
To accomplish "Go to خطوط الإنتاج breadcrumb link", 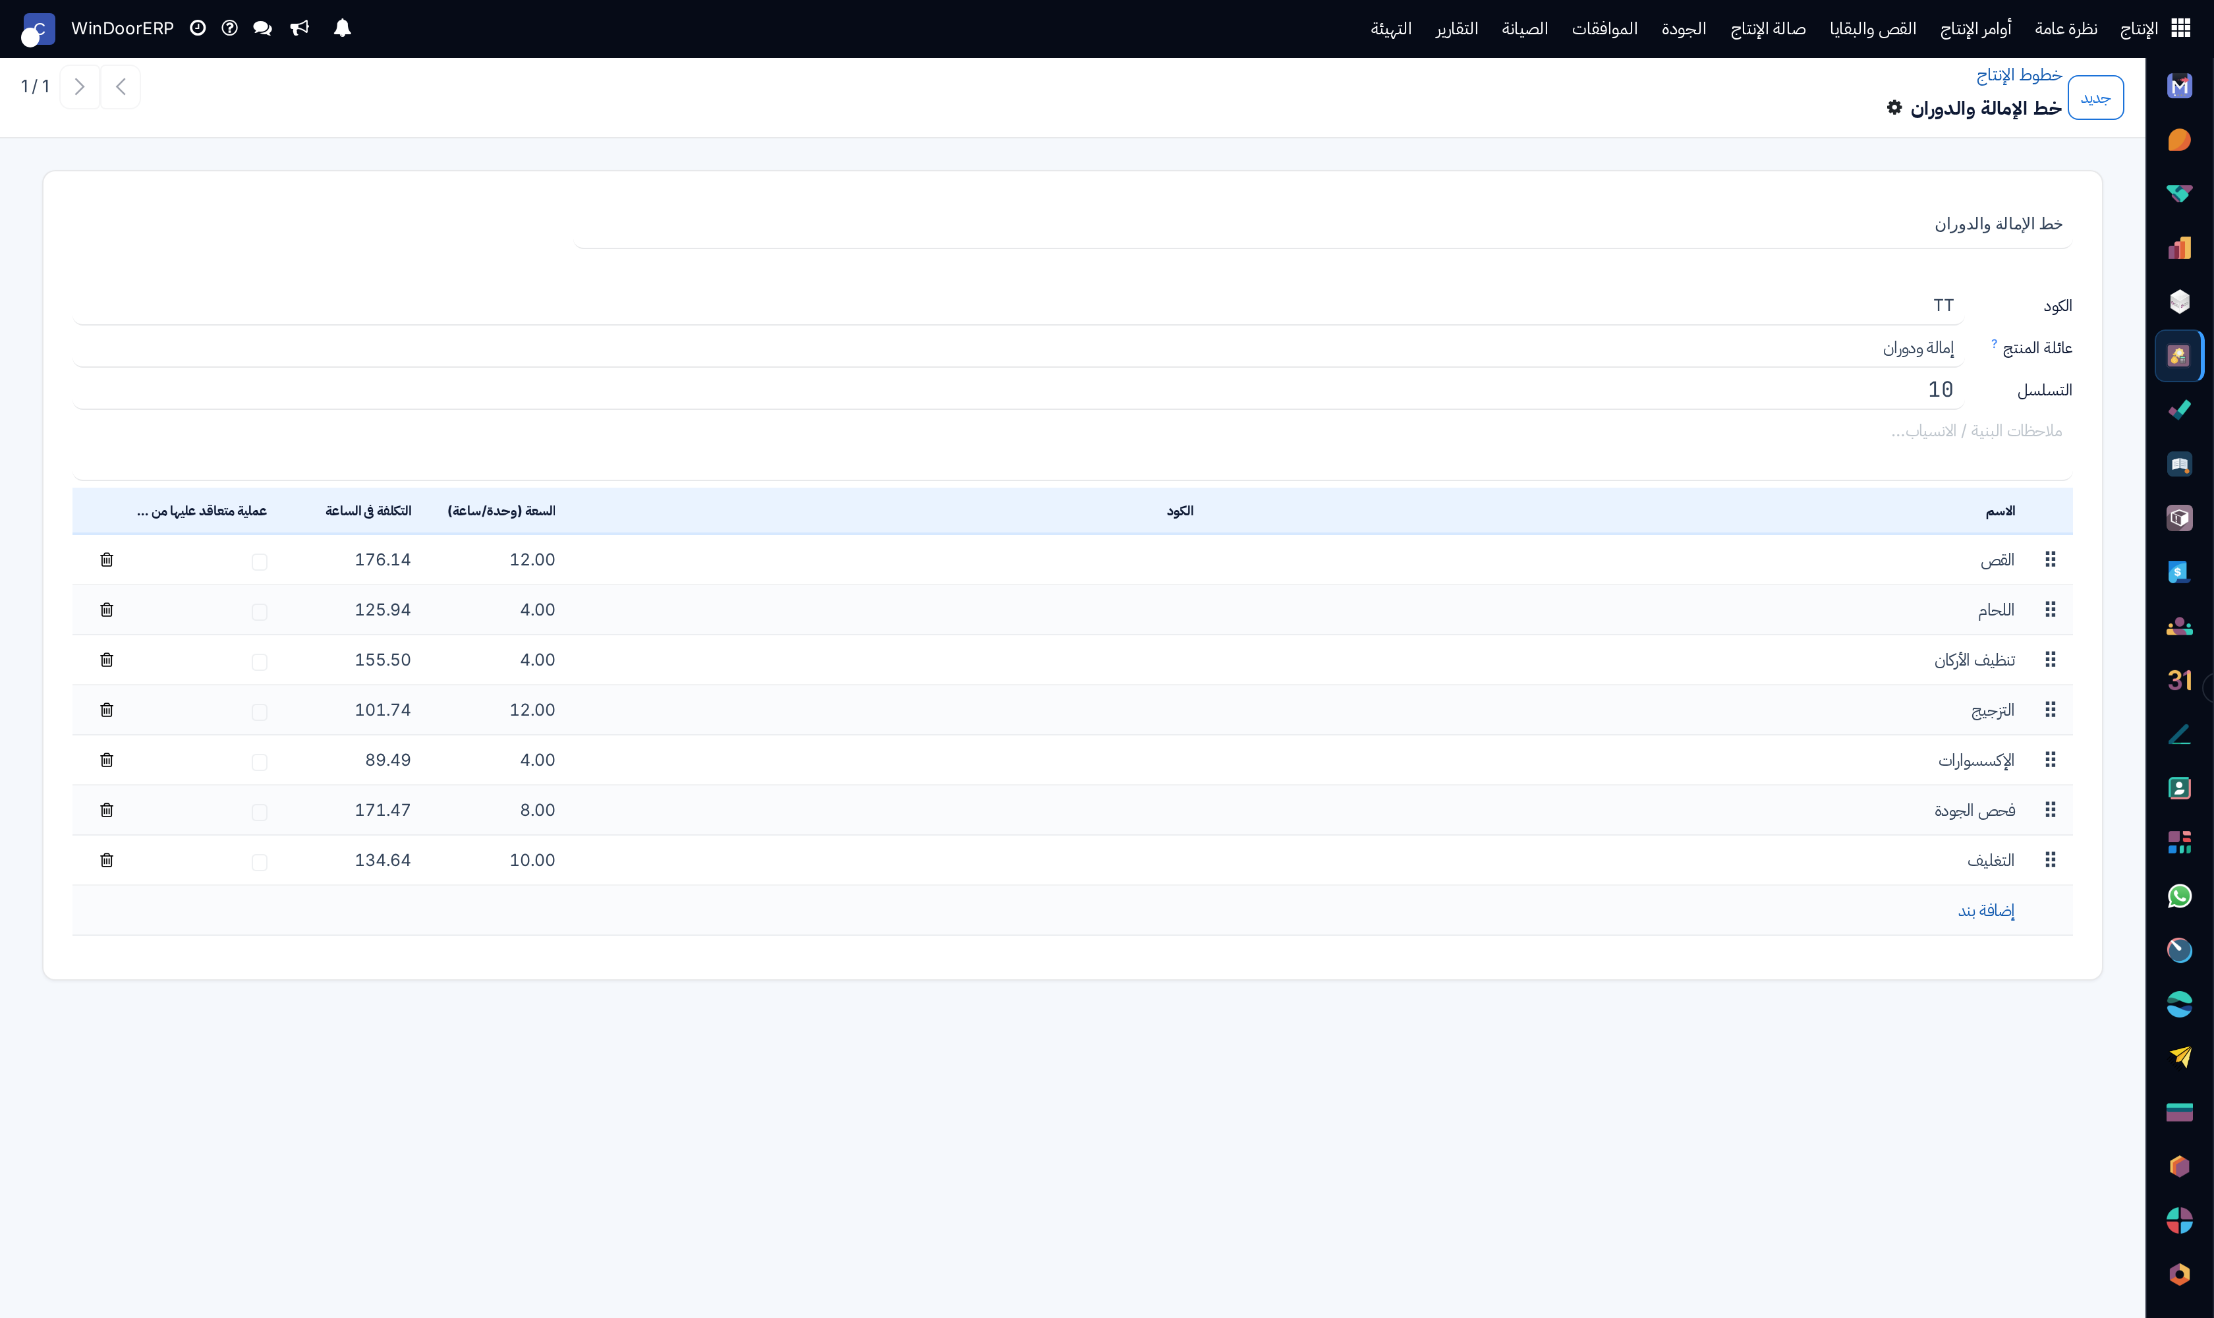I will (x=2018, y=74).
